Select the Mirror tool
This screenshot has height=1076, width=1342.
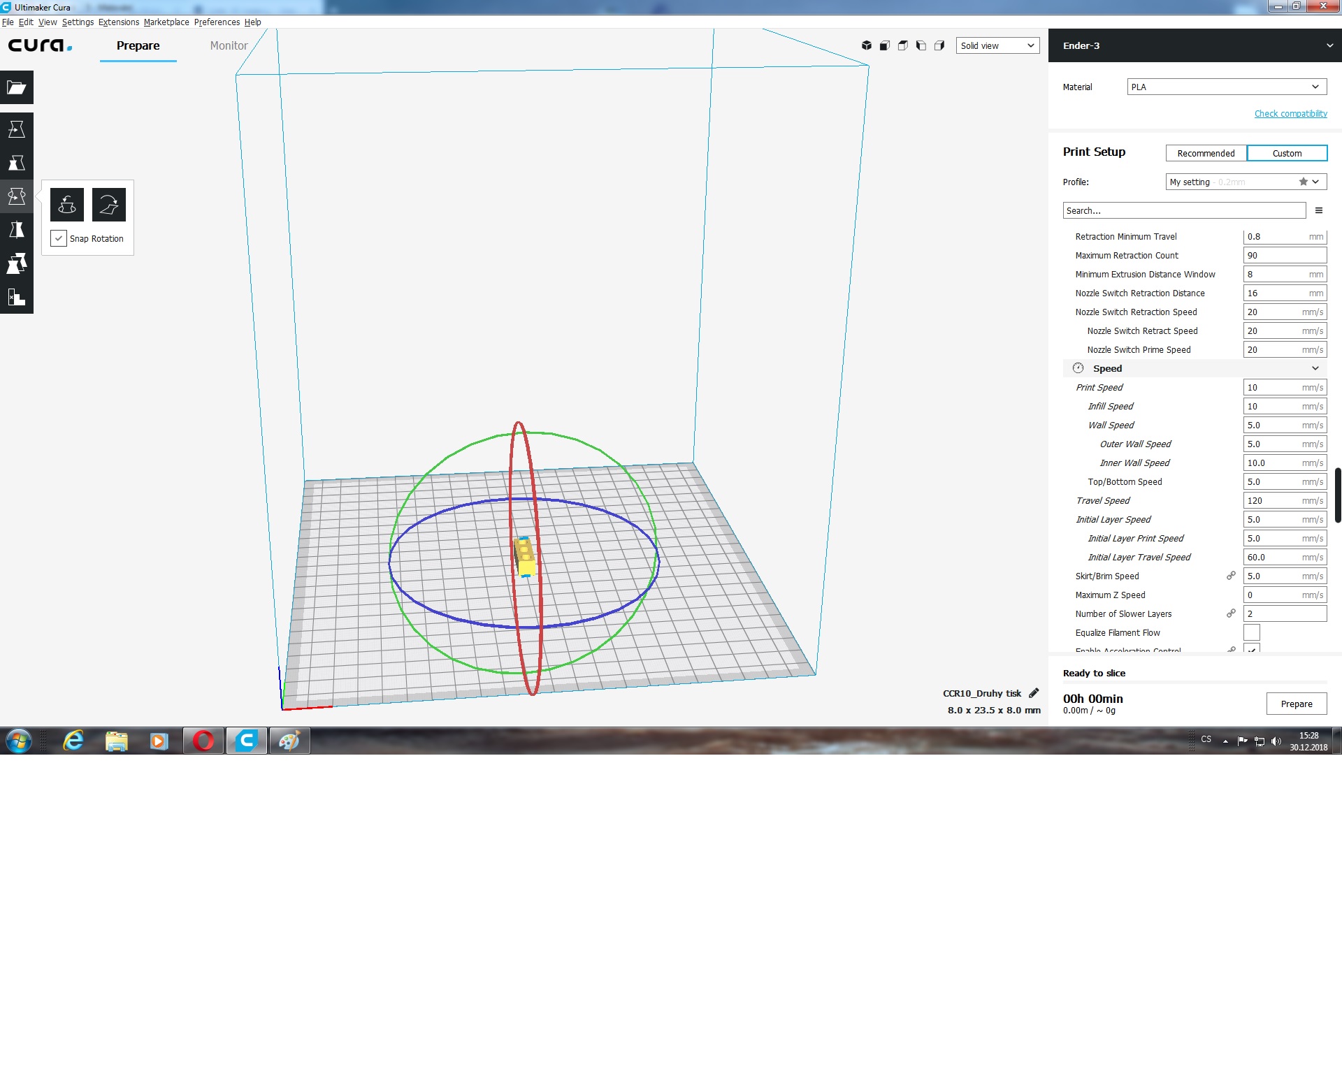(x=17, y=230)
